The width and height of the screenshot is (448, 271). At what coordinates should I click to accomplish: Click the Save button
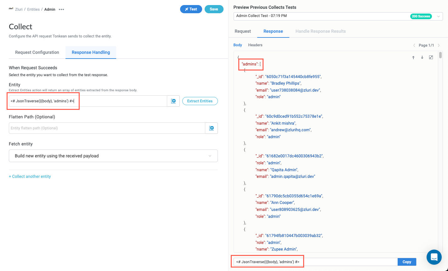(x=214, y=9)
